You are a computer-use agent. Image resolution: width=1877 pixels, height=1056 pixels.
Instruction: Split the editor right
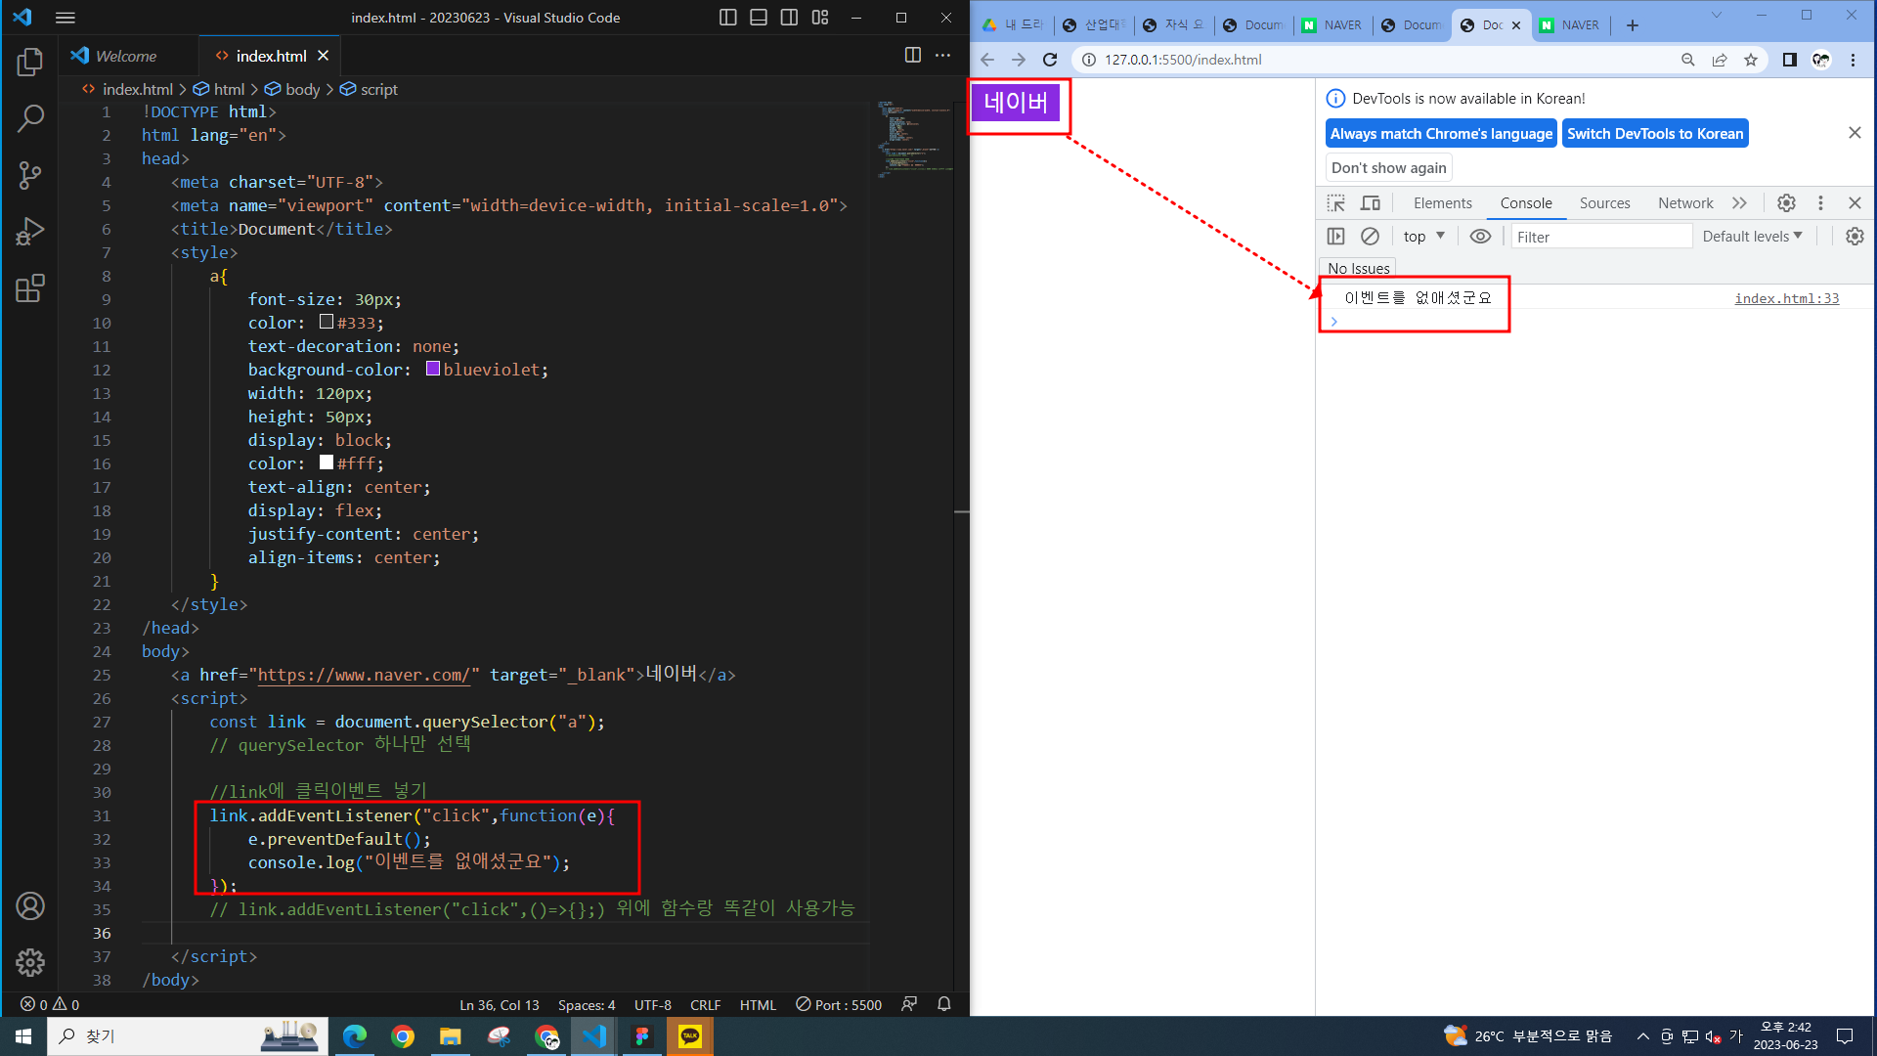[912, 56]
